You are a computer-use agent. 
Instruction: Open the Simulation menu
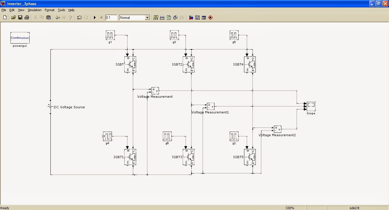[34, 10]
